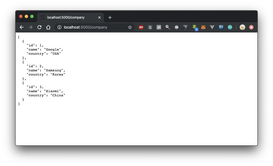Viewport: 273px width, 166px height.
Task: Click the "id": 1 line
Action: [x=35, y=45]
